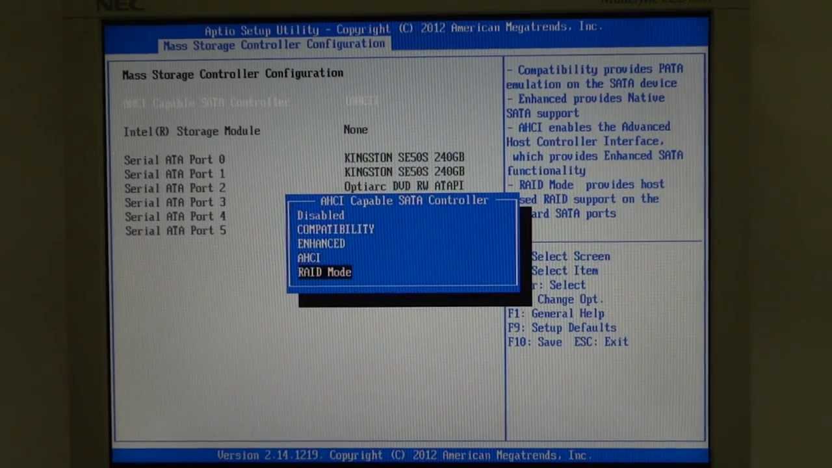Click the AHCI Capable SATA Controller popup title
The width and height of the screenshot is (832, 468).
click(x=404, y=201)
